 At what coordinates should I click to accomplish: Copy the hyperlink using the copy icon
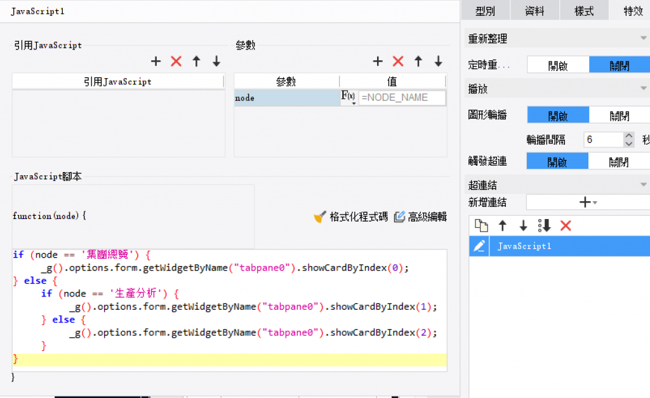coord(482,225)
